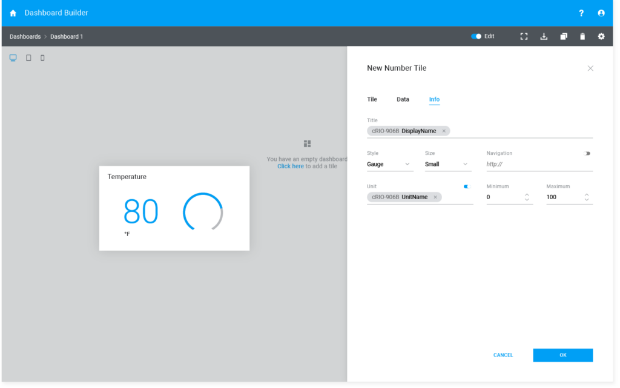Toggle the Navigation switch
The image size is (620, 388).
[x=587, y=153]
